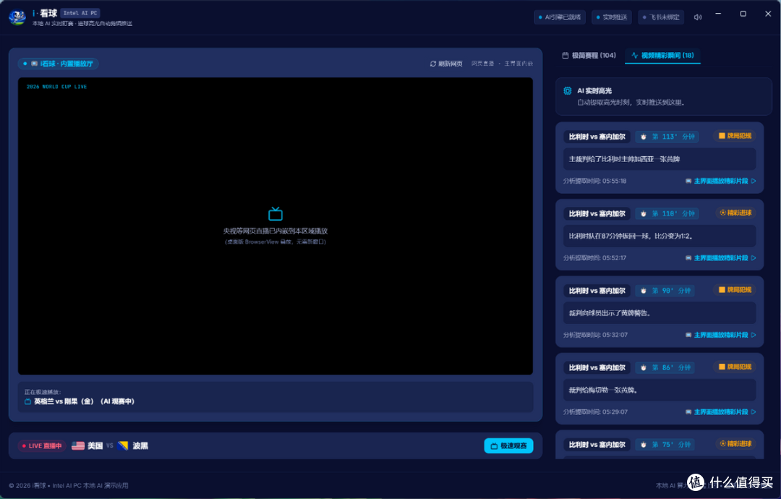Click the 比利时 vs 塞内加尔 title on the 113' card
This screenshot has width=781, height=499.
click(597, 137)
